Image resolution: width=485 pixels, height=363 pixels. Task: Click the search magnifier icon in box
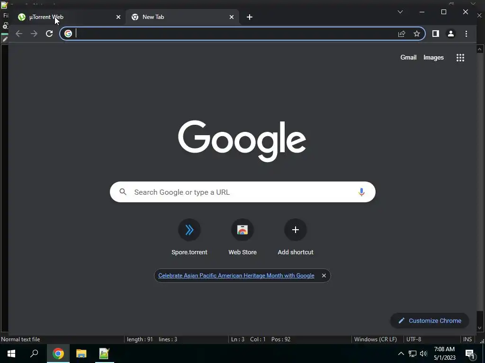coord(123,192)
